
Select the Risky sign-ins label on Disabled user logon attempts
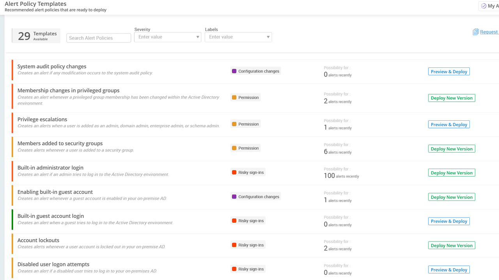(x=248, y=269)
